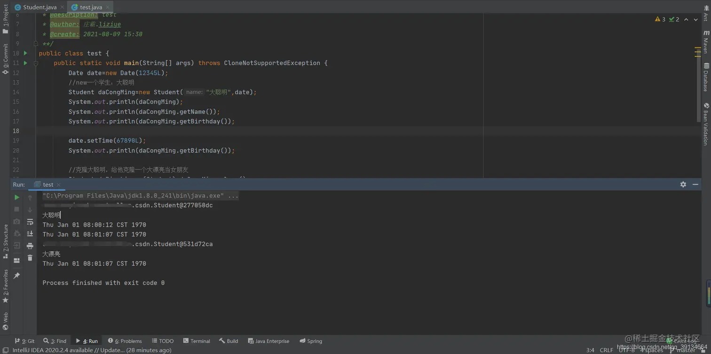The image size is (711, 354).
Task: Toggle the Favorites tool window
Action: point(5,286)
